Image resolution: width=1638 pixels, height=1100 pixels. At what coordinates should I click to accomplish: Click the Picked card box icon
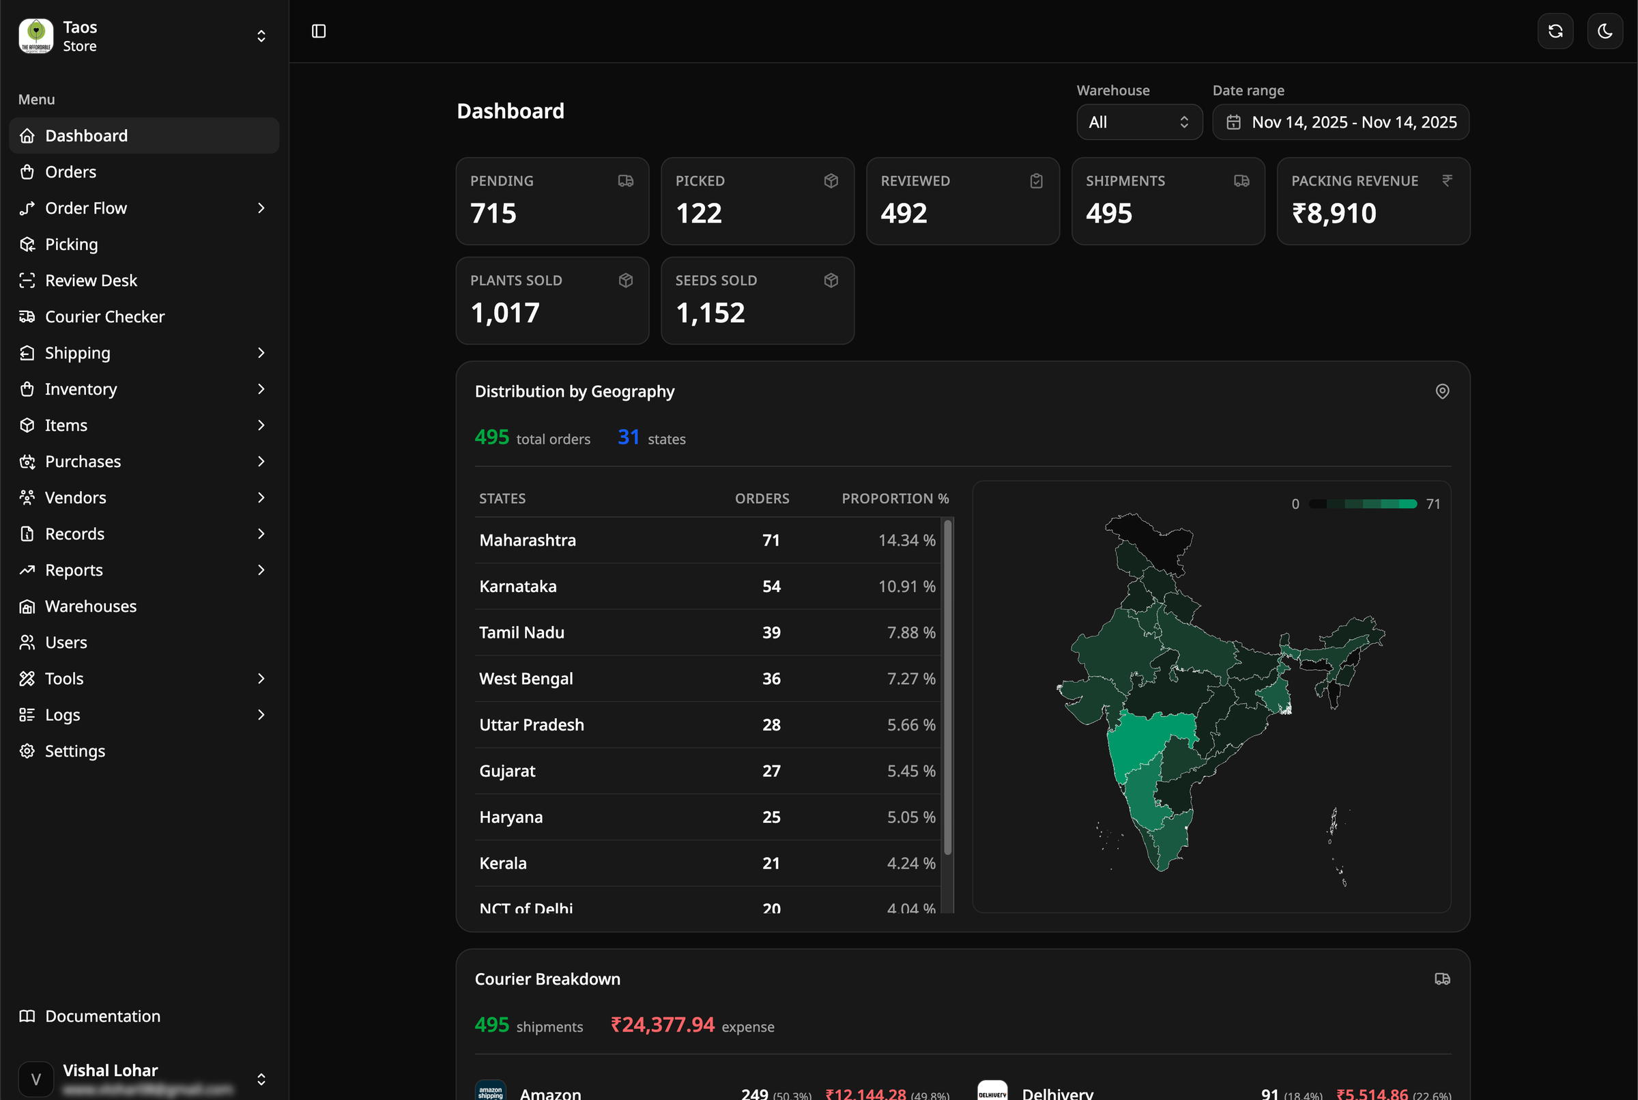(831, 181)
